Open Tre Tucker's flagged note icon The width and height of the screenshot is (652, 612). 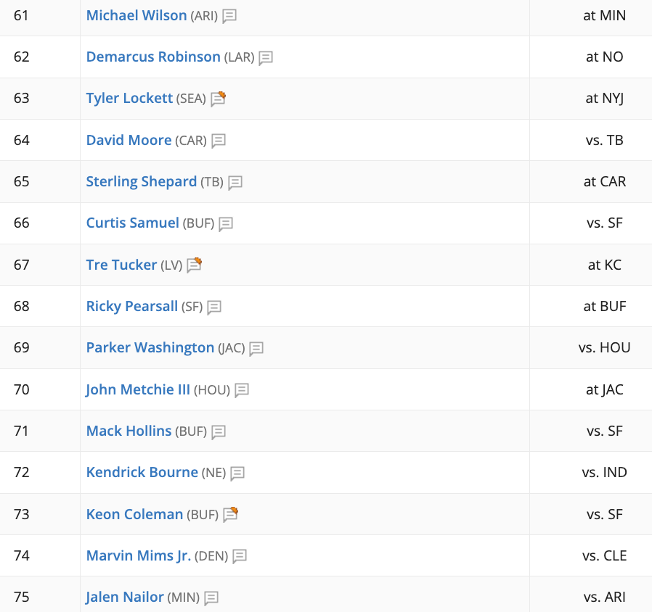(194, 265)
